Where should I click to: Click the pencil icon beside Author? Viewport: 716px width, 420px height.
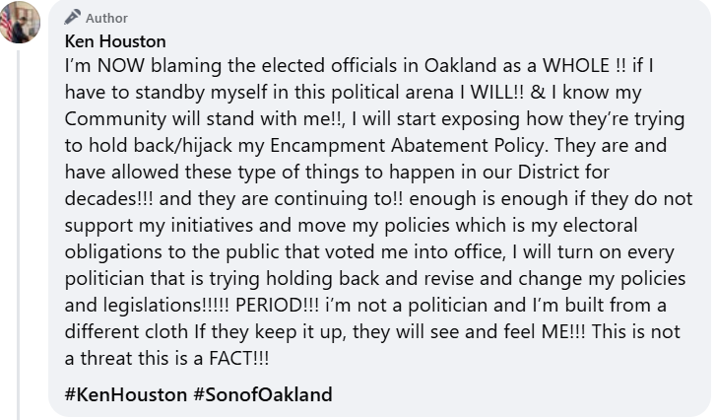pyautogui.click(x=72, y=18)
